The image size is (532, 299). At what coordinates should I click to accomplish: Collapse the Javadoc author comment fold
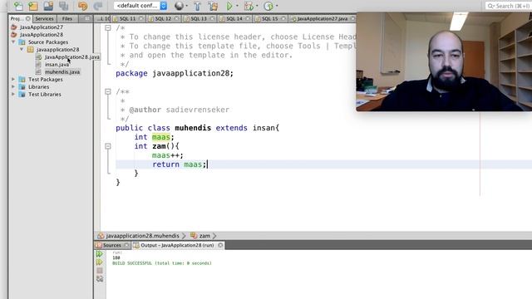[108, 91]
